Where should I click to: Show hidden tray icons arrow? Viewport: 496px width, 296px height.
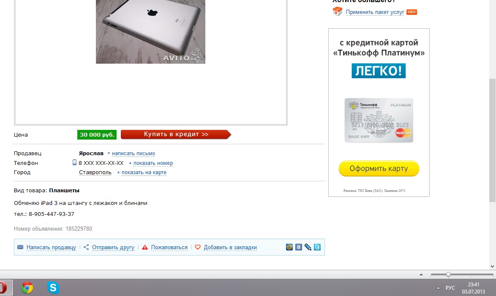(x=438, y=288)
